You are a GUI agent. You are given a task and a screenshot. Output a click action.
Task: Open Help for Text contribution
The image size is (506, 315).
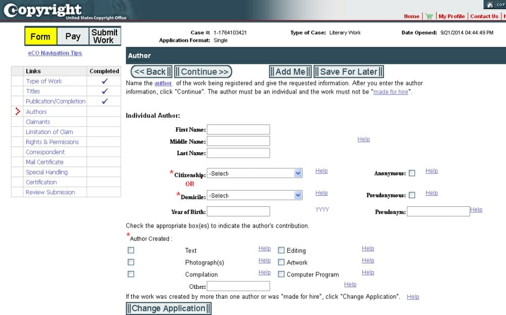265,248
